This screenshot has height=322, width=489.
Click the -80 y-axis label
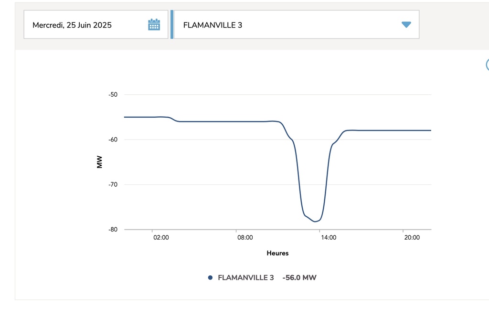pyautogui.click(x=113, y=230)
